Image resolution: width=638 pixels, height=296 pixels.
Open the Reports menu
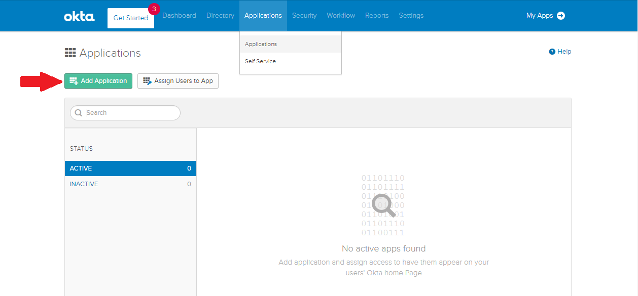377,16
